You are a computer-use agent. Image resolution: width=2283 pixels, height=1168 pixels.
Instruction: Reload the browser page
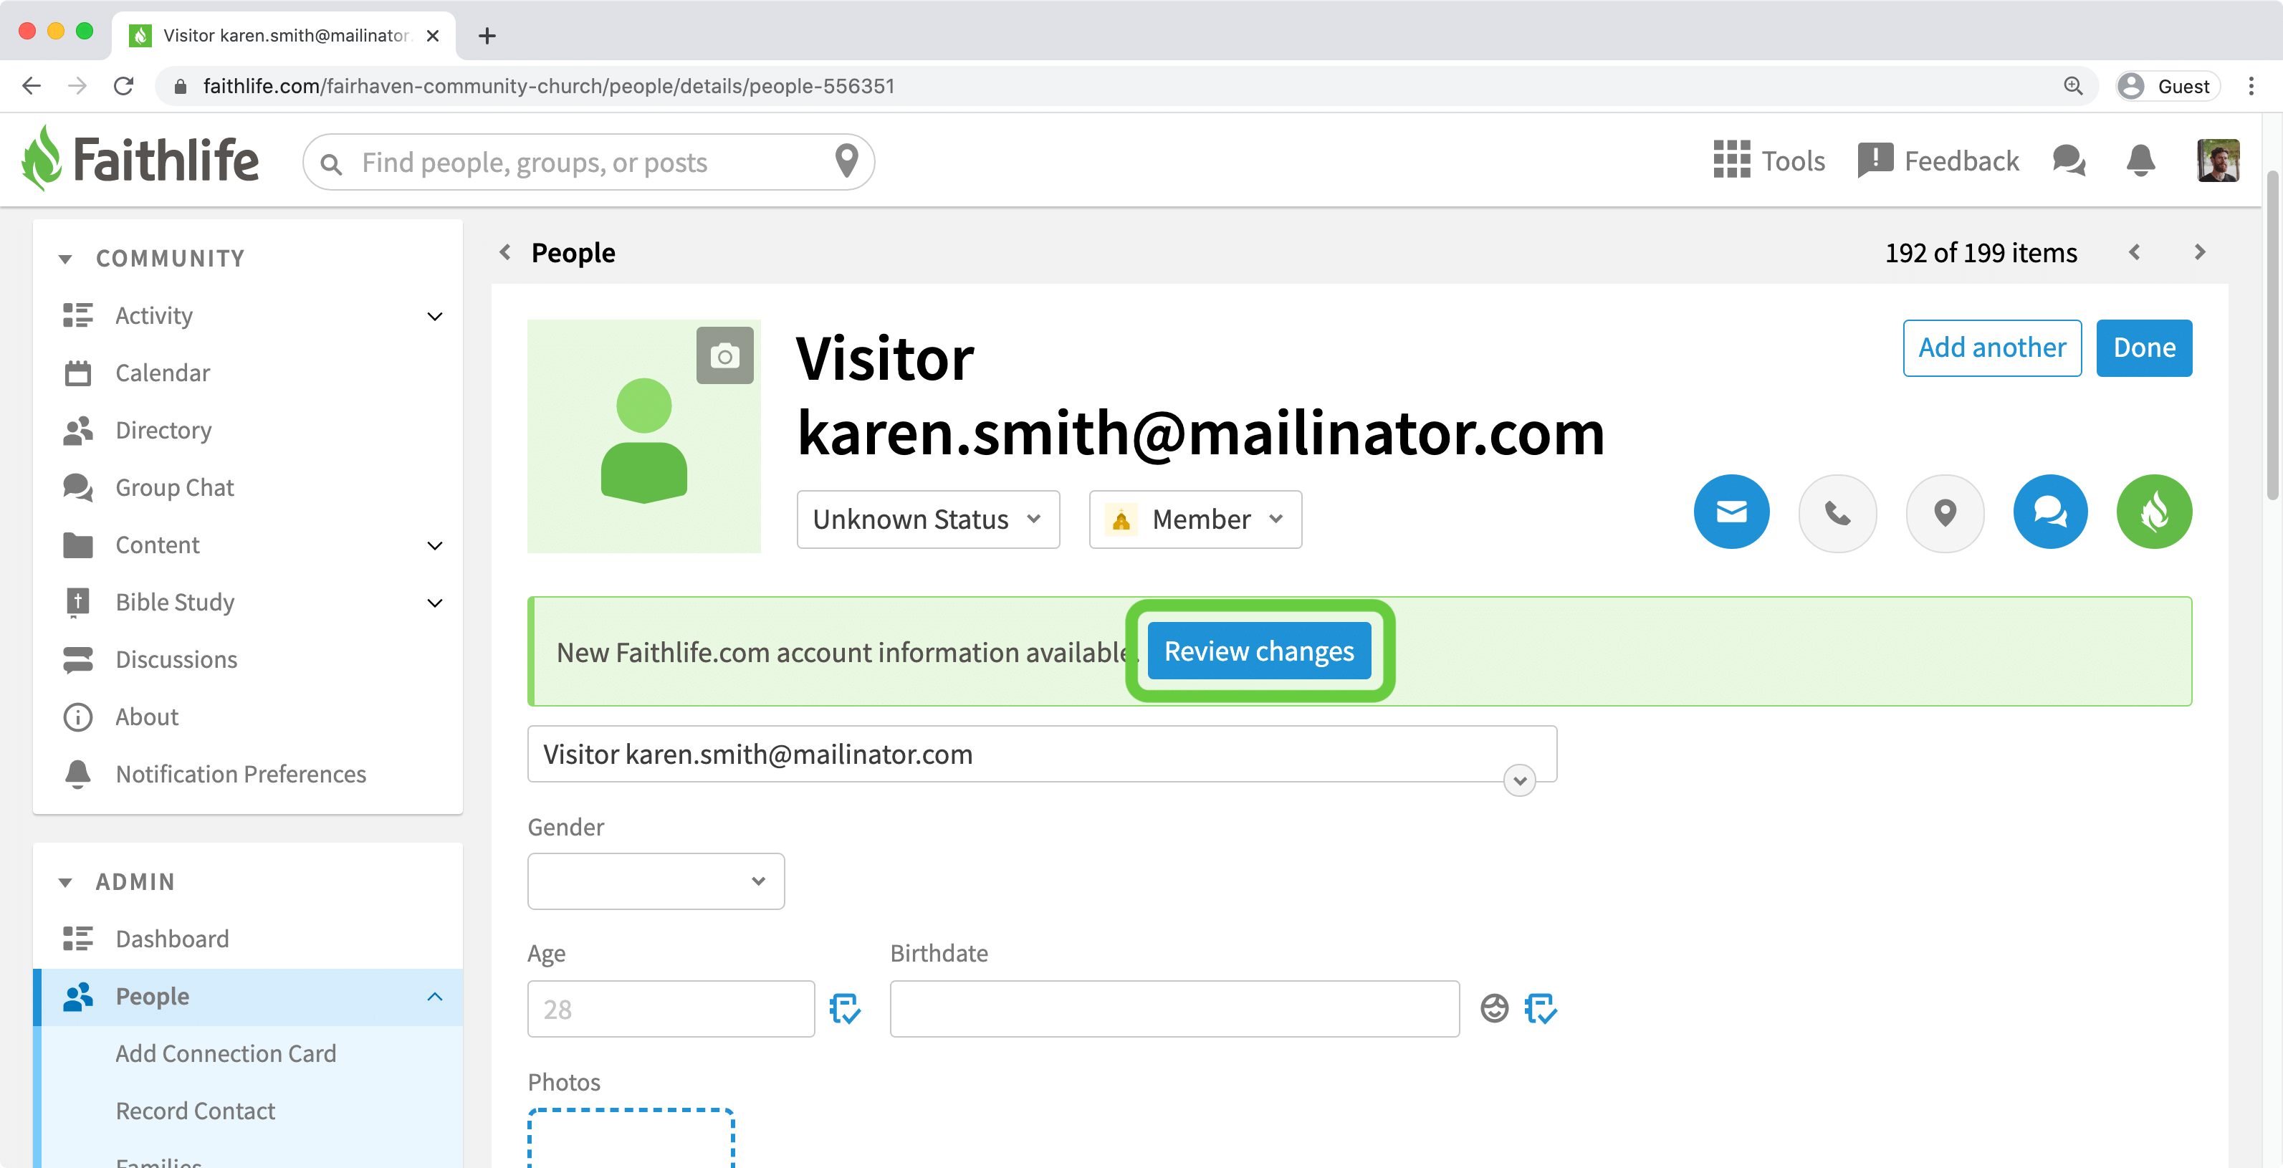coord(124,86)
